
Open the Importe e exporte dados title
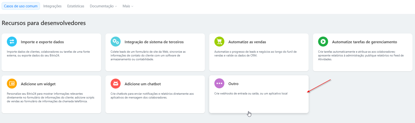point(42,42)
